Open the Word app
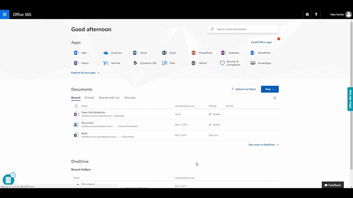Screen dimensions: 353x198 (x=140, y=53)
